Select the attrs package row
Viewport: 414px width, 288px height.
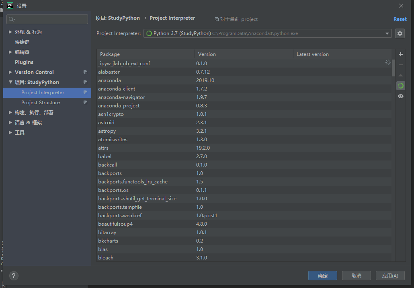[244, 148]
